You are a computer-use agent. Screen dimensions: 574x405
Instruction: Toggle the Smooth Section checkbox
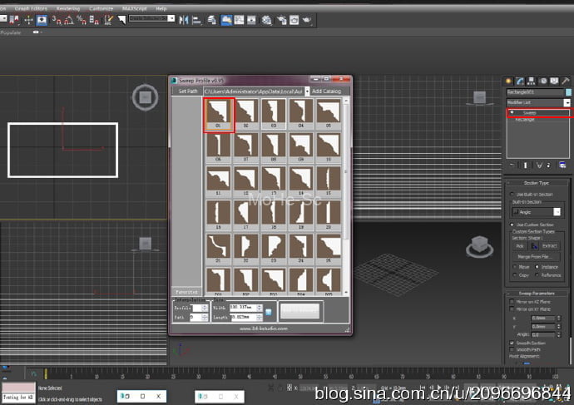point(510,343)
